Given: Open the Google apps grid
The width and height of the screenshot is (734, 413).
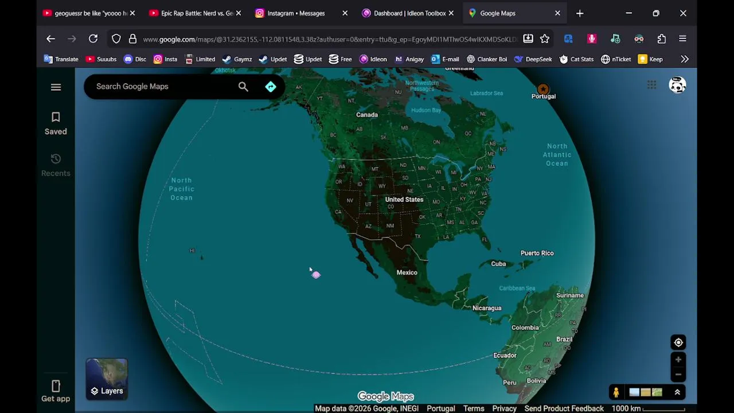Looking at the screenshot, I should click(651, 85).
